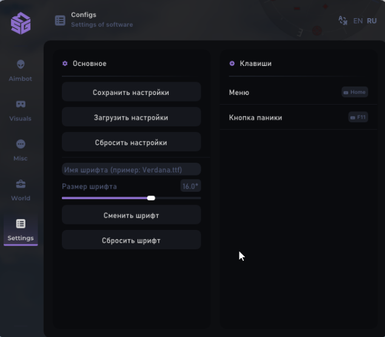This screenshot has width=385, height=337.
Task: Click the Settings list icon in sidebar
Action: (21, 224)
